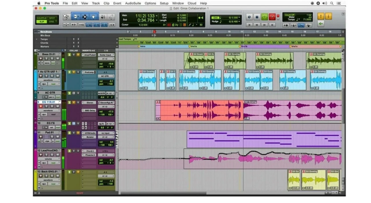Mute the Bass DI.01 track
The image size is (371, 203).
click(x=57, y=59)
